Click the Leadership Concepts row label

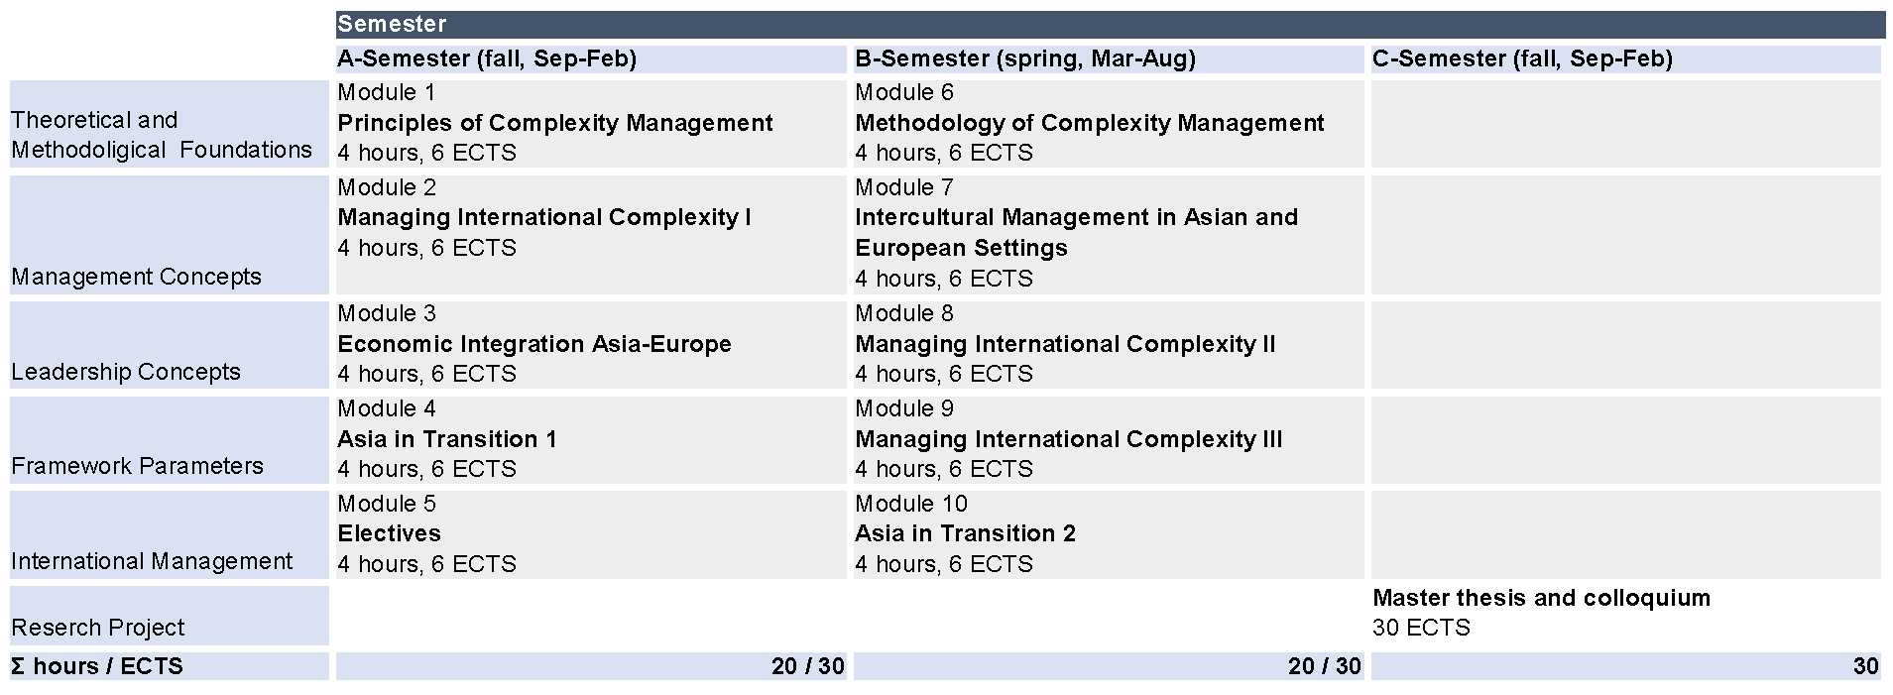170,345
